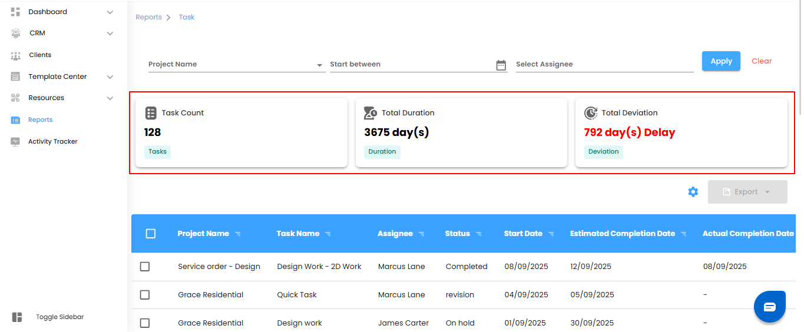This screenshot has height=332, width=804.
Task: Open the Project Name dropdown
Action: pyautogui.click(x=237, y=65)
